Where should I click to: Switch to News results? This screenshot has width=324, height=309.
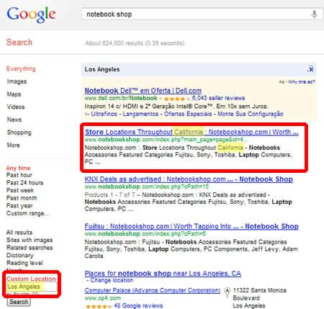tap(14, 120)
